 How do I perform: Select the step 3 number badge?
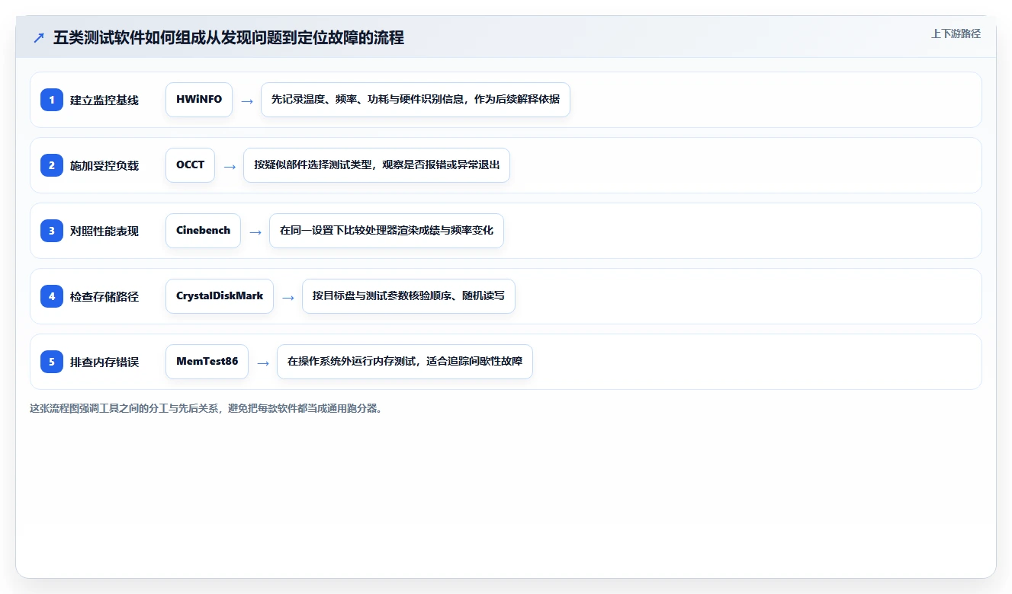click(52, 231)
